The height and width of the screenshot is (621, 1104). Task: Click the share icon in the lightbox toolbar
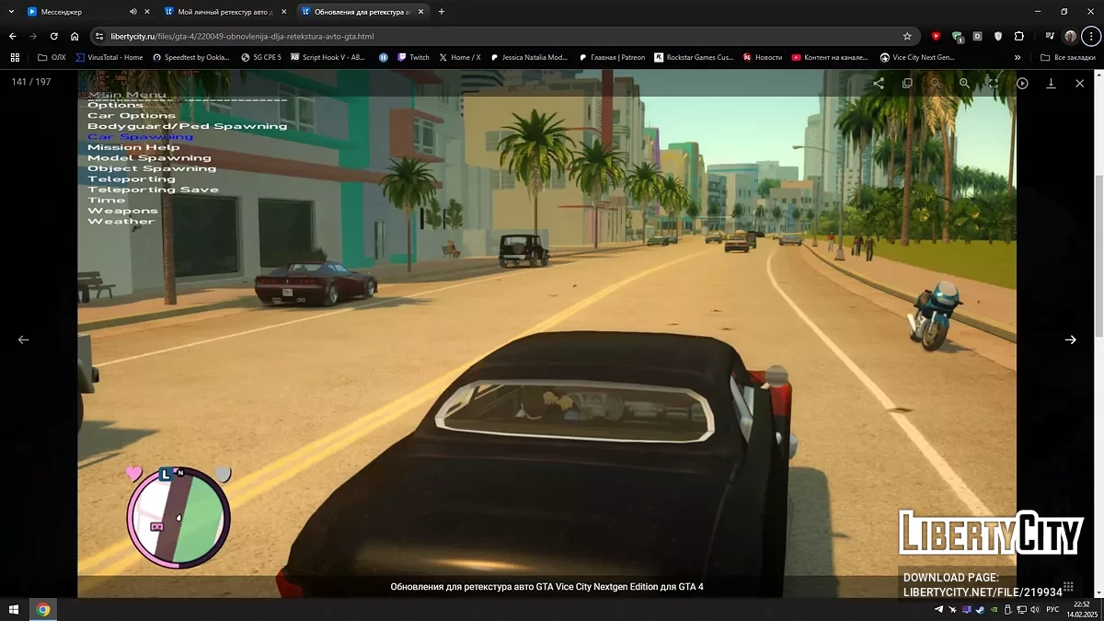click(x=879, y=83)
